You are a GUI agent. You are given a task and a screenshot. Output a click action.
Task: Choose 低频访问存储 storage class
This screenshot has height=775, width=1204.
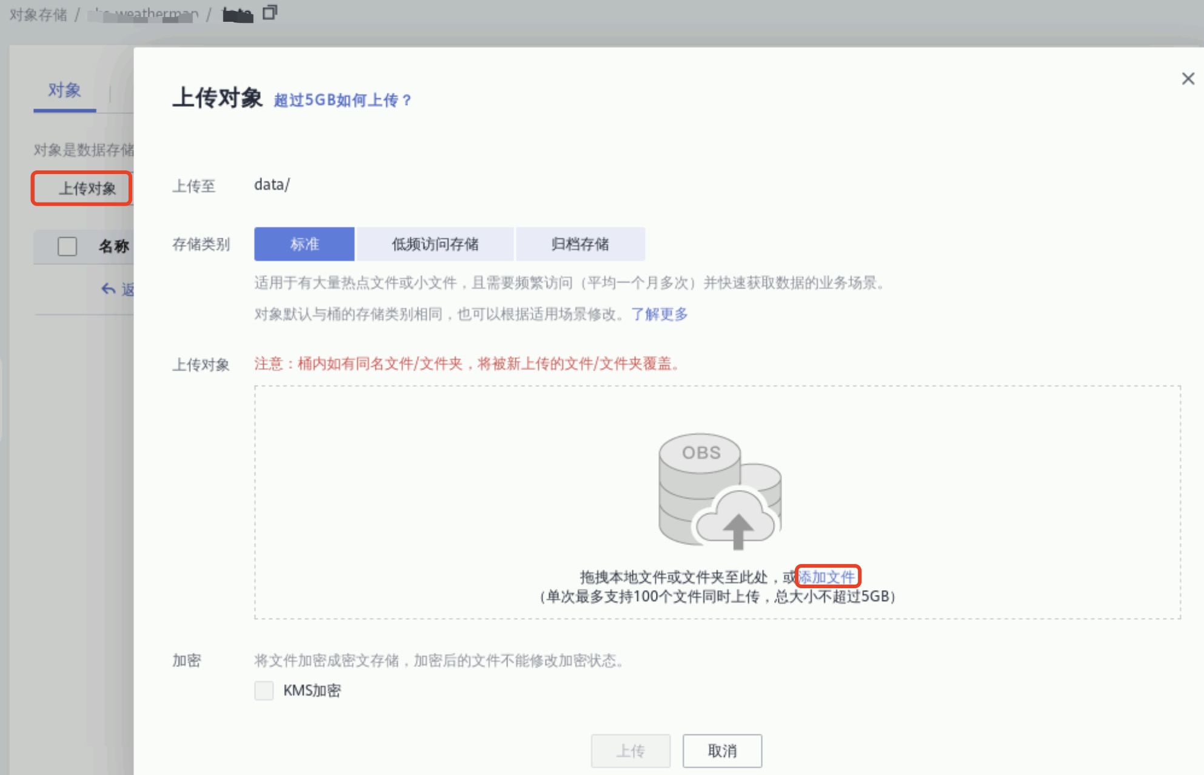(x=435, y=244)
